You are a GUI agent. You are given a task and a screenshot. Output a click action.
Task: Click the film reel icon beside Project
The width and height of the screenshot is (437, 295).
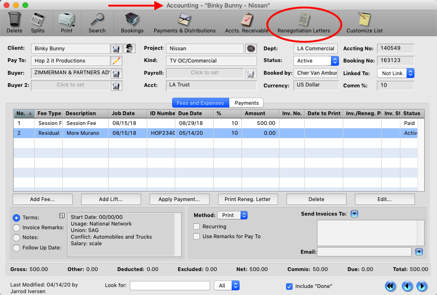(251, 48)
